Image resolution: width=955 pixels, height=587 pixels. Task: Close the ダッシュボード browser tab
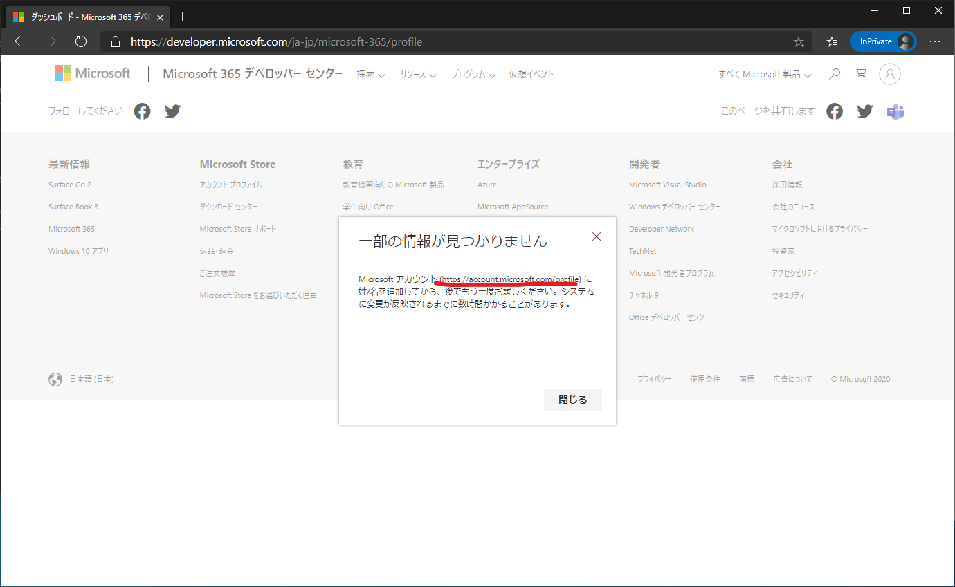coord(160,17)
